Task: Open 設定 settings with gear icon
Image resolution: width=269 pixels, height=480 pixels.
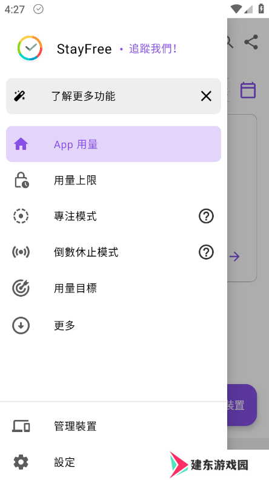Action: tap(113, 462)
